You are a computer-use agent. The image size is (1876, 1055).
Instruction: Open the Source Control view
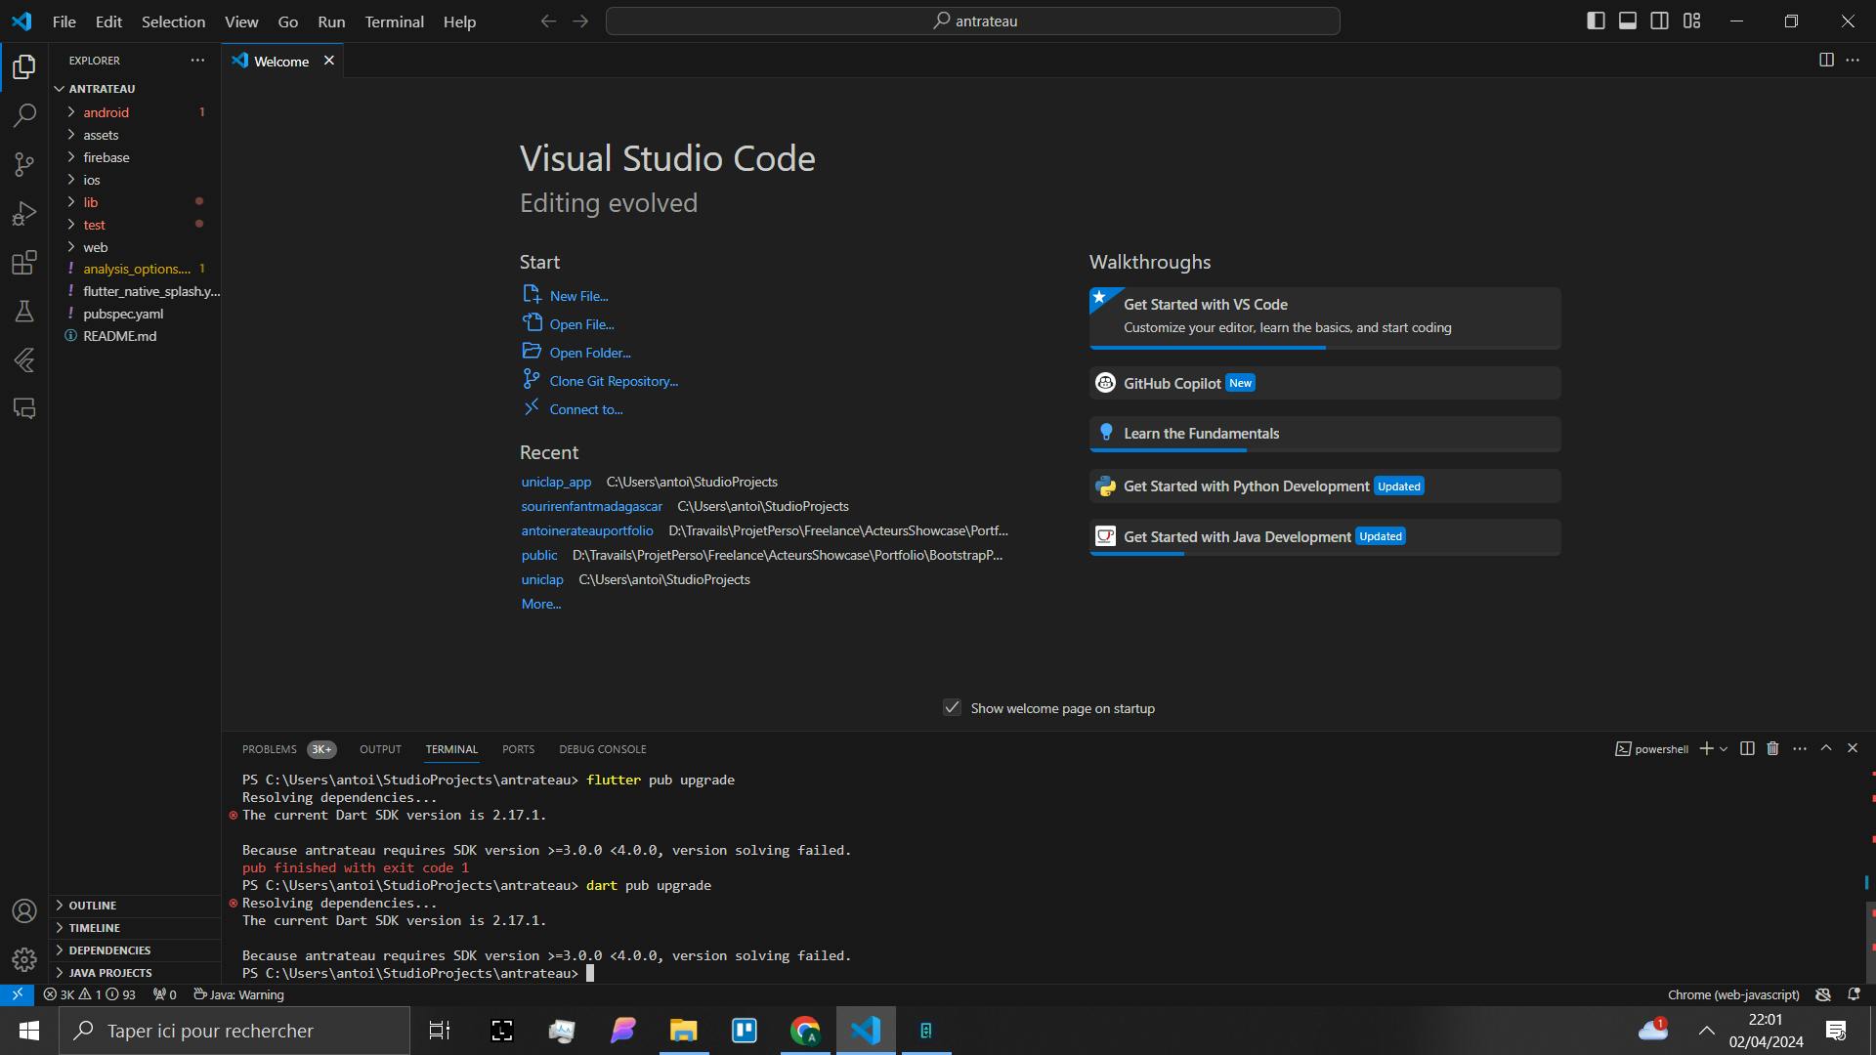click(x=24, y=164)
